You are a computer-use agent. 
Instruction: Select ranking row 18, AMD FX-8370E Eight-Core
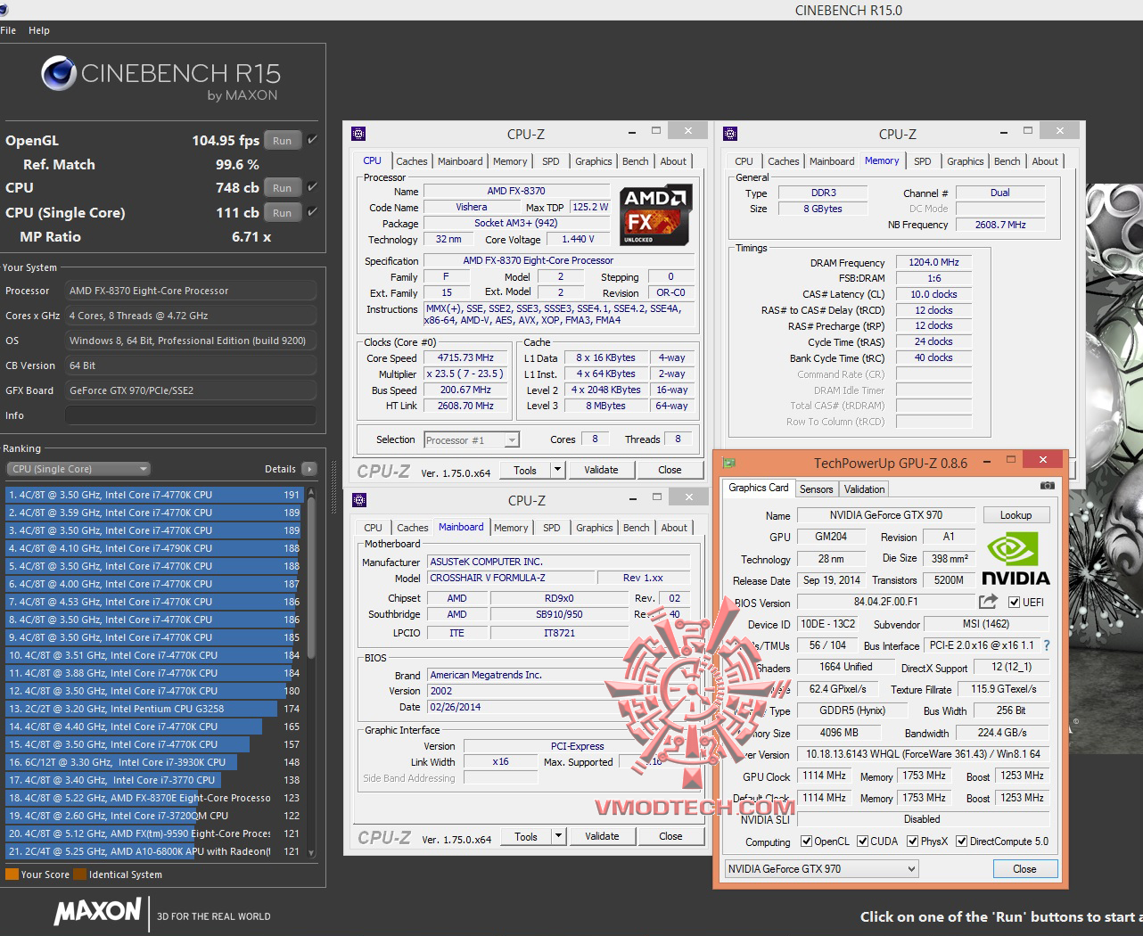(x=154, y=798)
